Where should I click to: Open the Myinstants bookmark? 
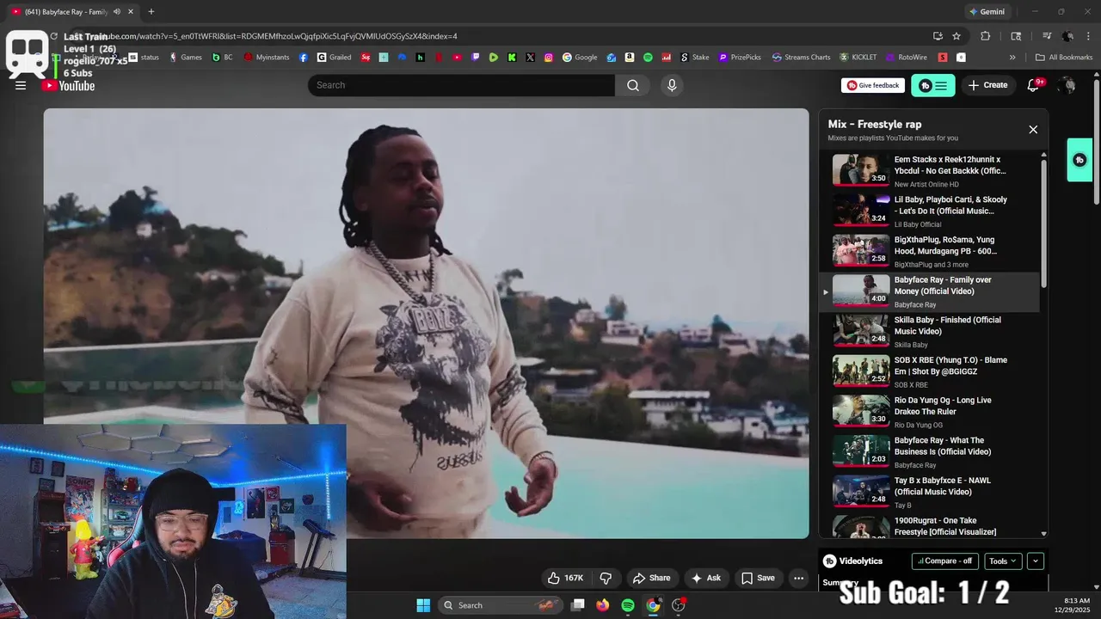(267, 58)
